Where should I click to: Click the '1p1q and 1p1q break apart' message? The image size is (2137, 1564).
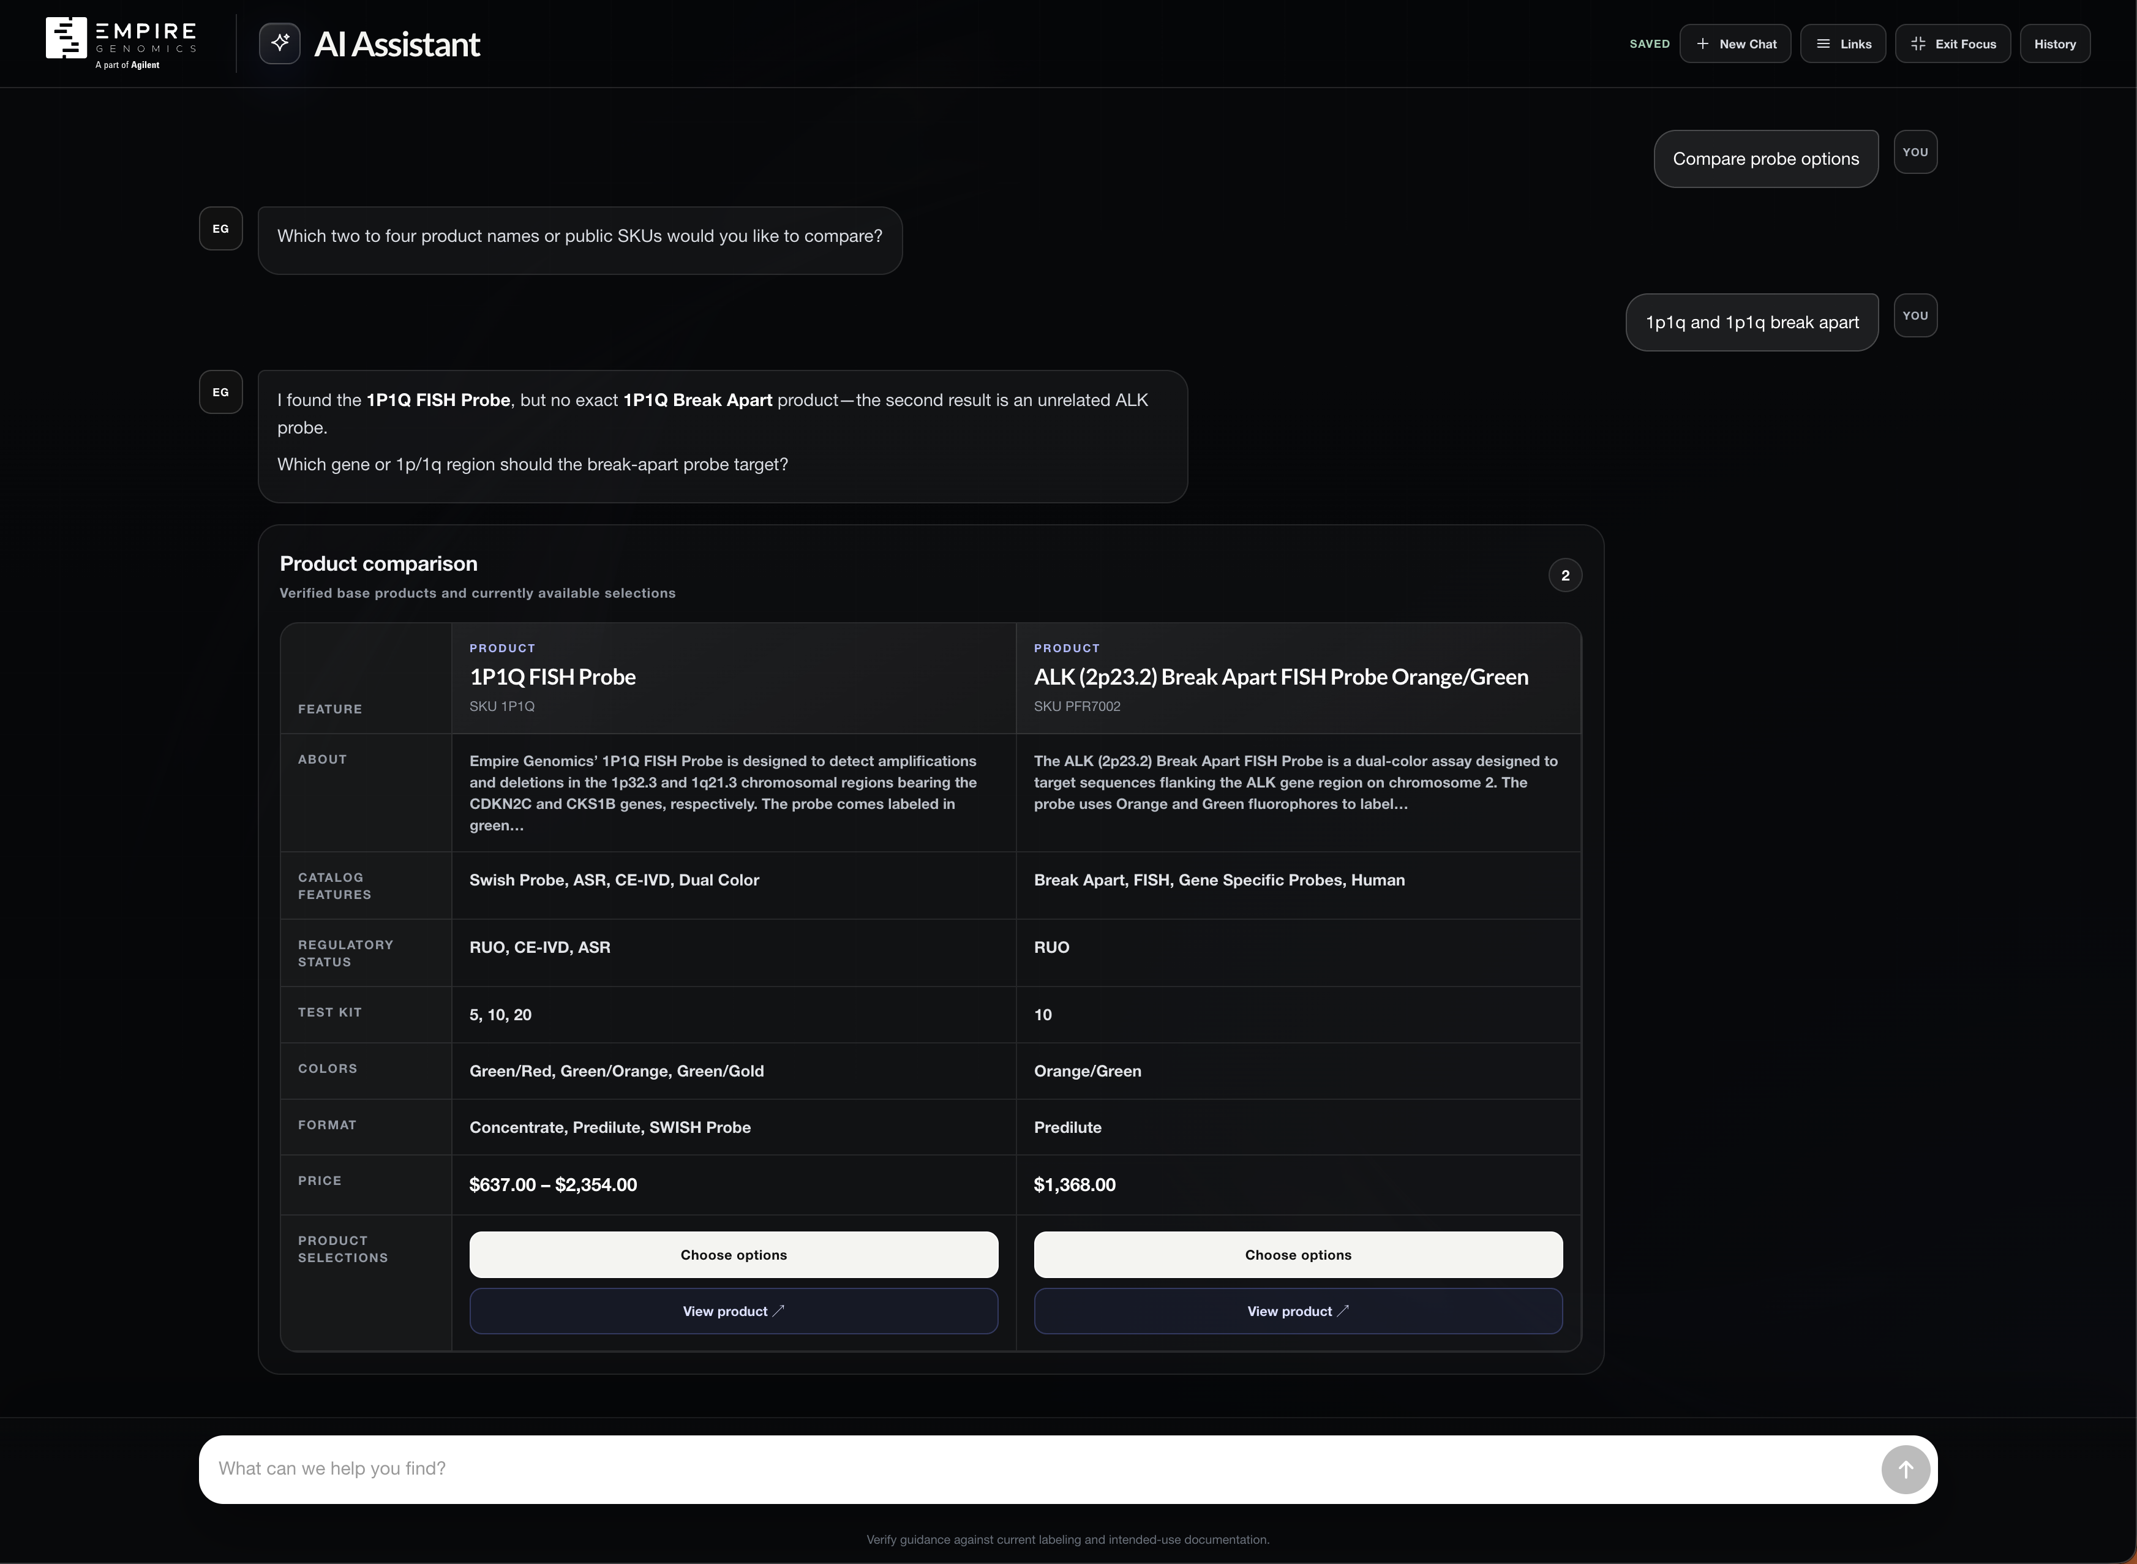pyautogui.click(x=1752, y=323)
